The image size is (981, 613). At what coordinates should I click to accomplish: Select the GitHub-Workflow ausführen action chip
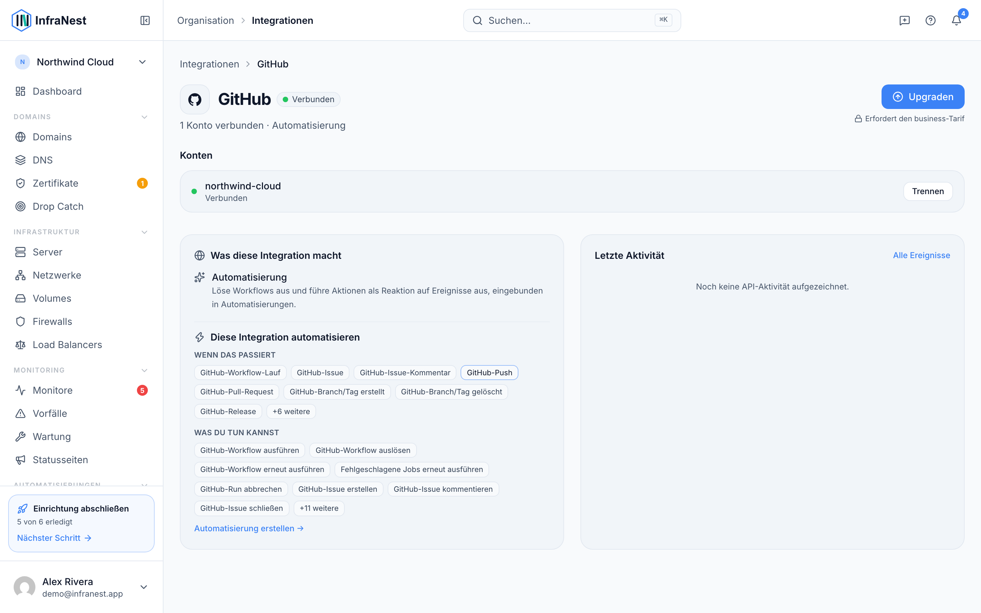(x=250, y=451)
